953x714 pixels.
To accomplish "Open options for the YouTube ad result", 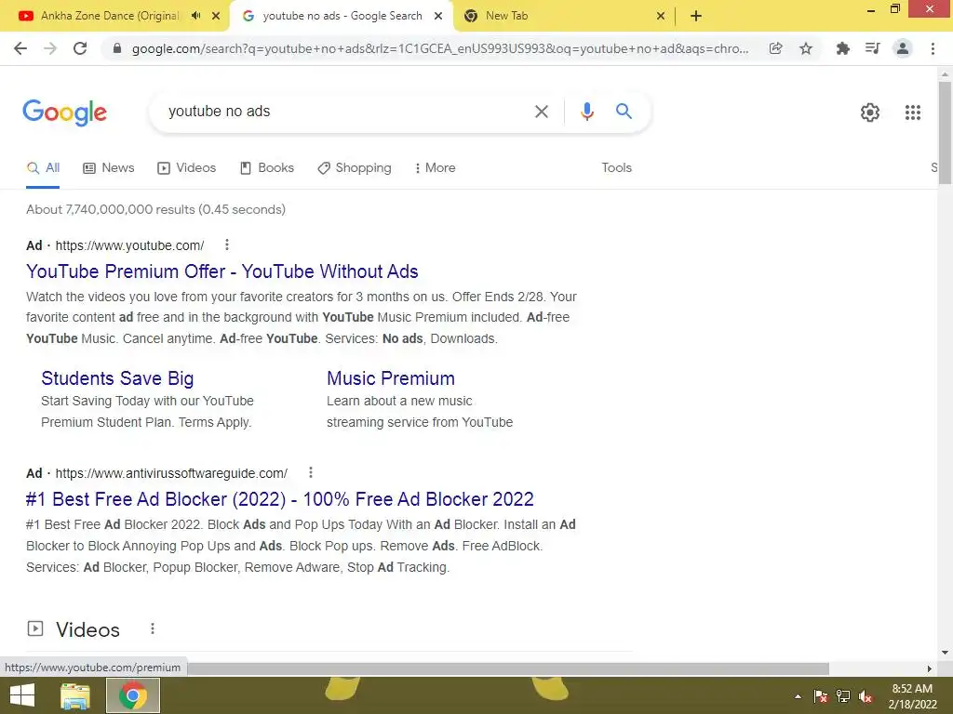I will tap(227, 245).
